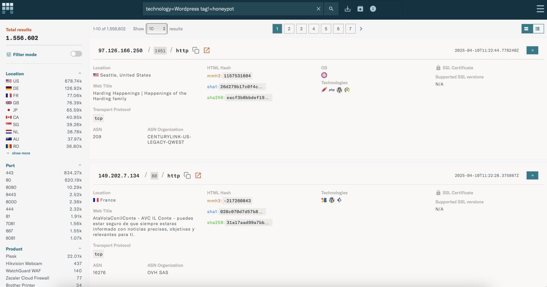The height and width of the screenshot is (287, 547).
Task: Copy the 97.126.166.250 address
Action: click(196, 51)
